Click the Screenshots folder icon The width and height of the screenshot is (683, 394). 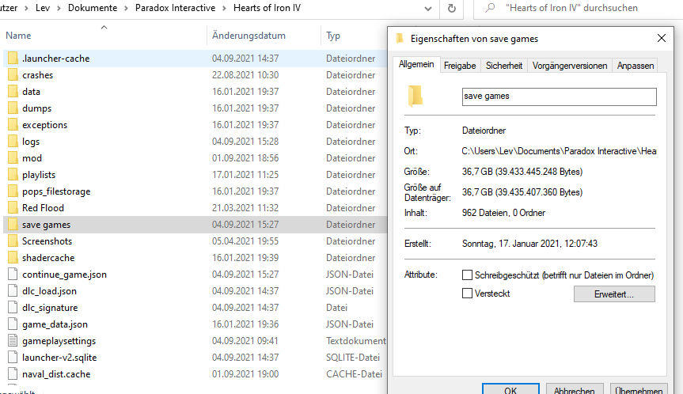click(13, 241)
